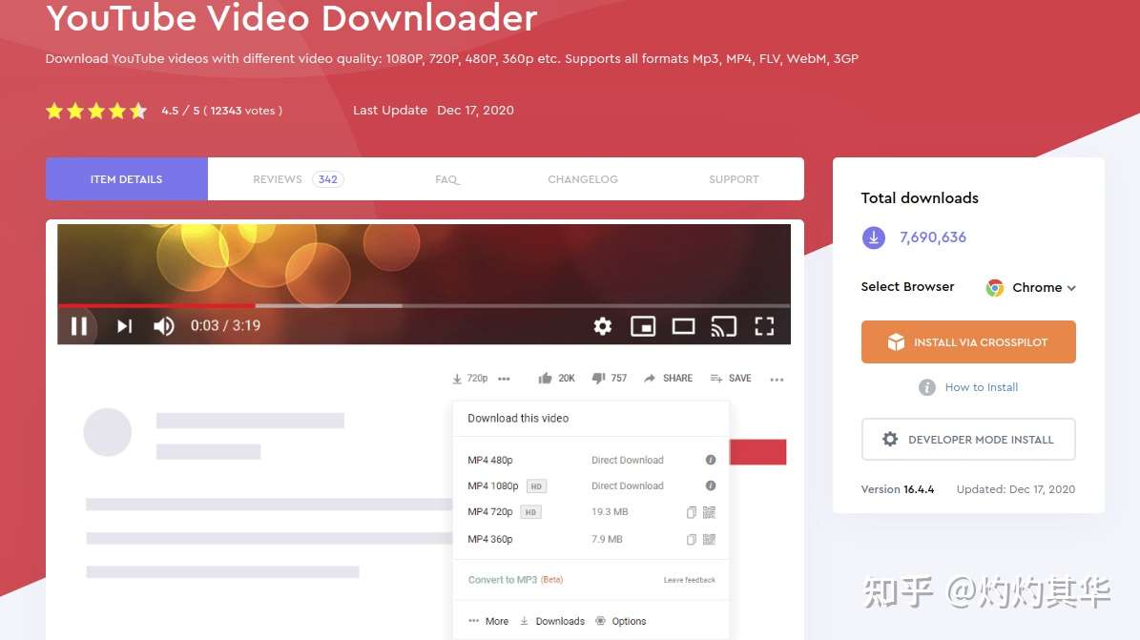
Task: Skip to next video with the next icon
Action: point(124,326)
